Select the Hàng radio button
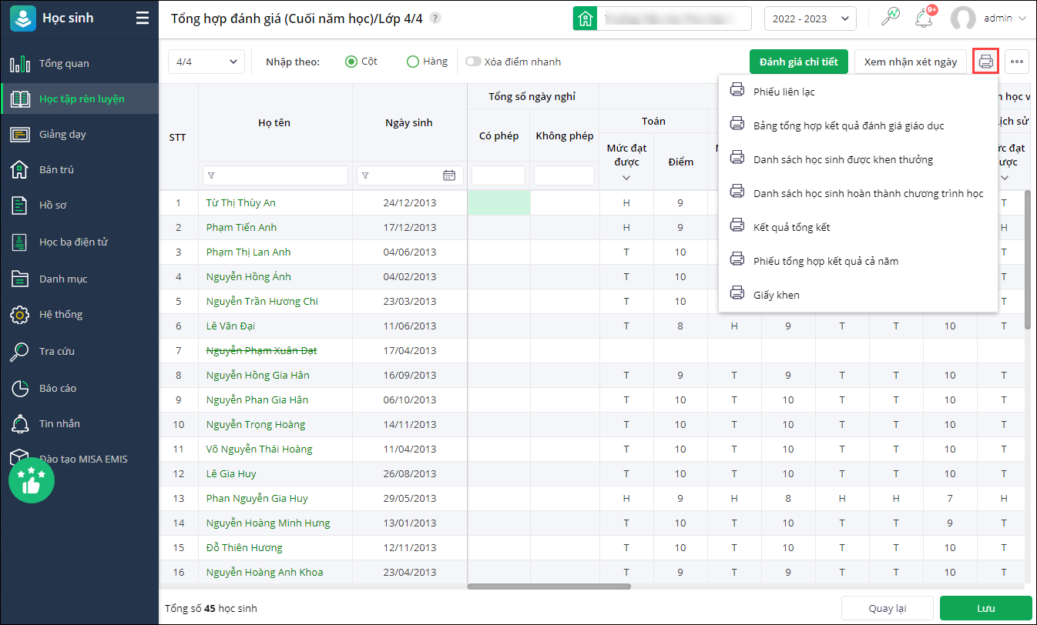The width and height of the screenshot is (1037, 625). (413, 62)
